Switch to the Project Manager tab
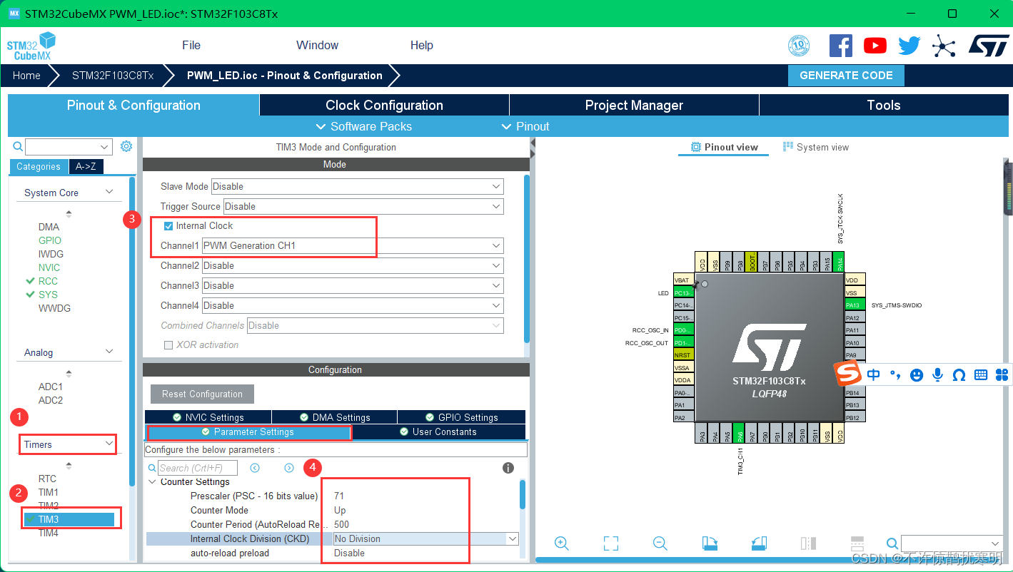This screenshot has height=572, width=1013. click(634, 105)
